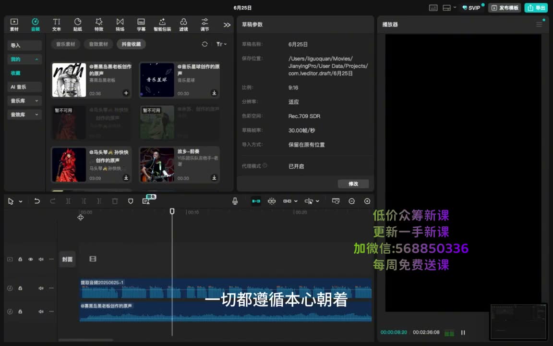Undo the last edit
The width and height of the screenshot is (553, 346).
37,201
